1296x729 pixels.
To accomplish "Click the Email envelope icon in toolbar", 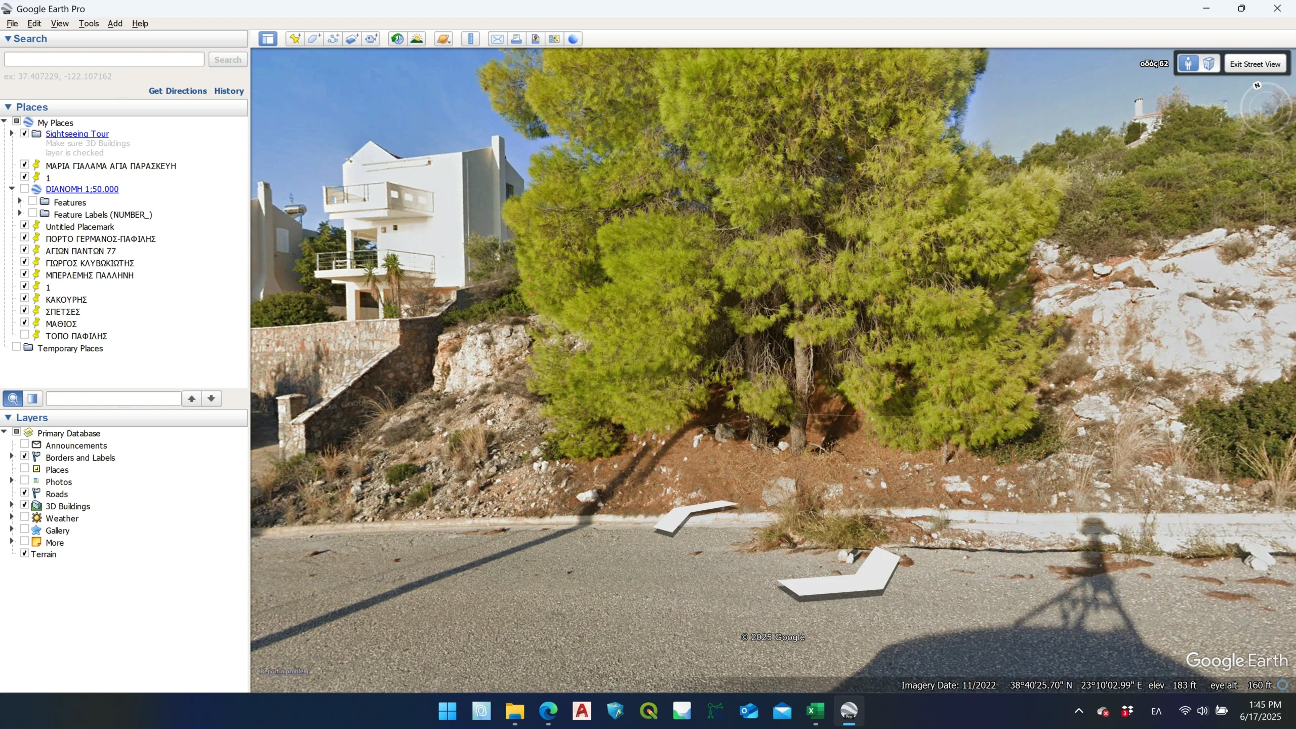I will click(x=497, y=39).
